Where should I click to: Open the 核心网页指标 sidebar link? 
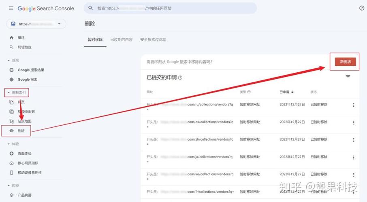click(28, 163)
